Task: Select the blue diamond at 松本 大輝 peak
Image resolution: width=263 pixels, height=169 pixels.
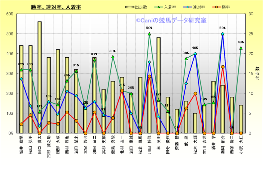Action: point(195,54)
